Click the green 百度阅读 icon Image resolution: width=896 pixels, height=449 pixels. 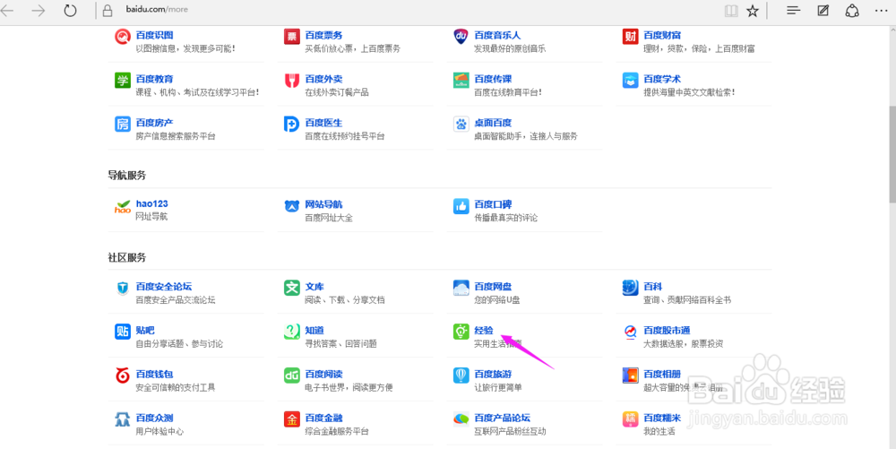point(291,376)
